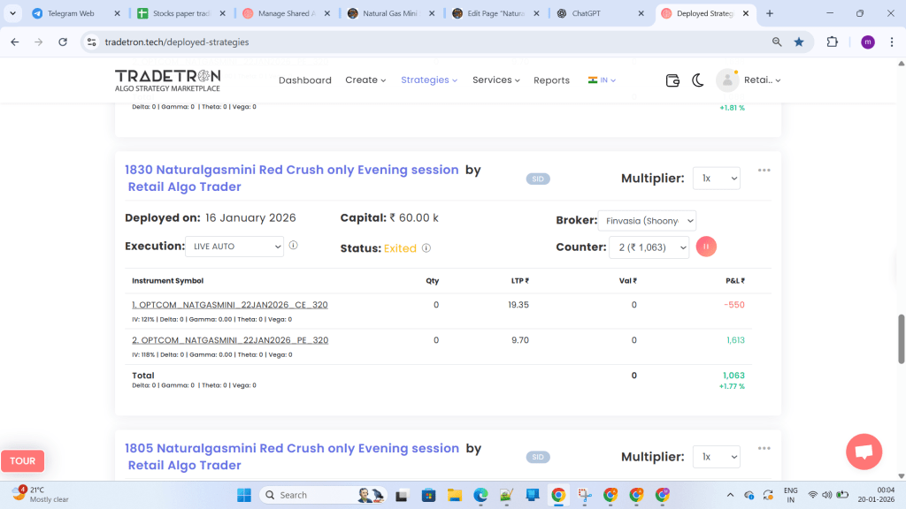906x509 pixels.
Task: Open the chat support bubble
Action: [864, 452]
